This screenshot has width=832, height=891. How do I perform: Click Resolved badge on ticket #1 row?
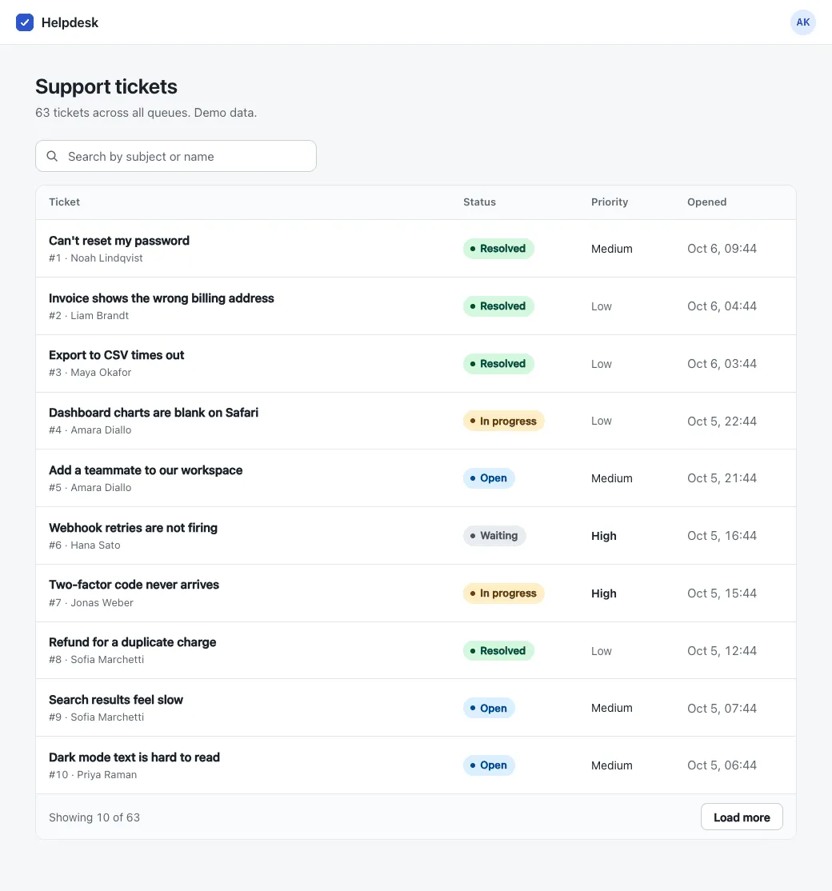point(498,248)
